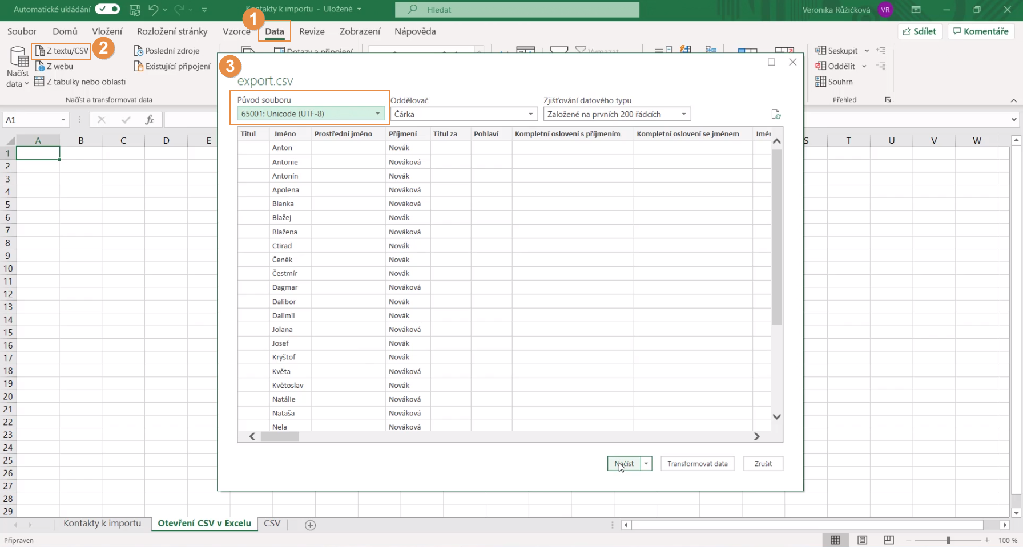Open the Přehled group dialog launcher
This screenshot has width=1023, height=547.
coord(888,100)
